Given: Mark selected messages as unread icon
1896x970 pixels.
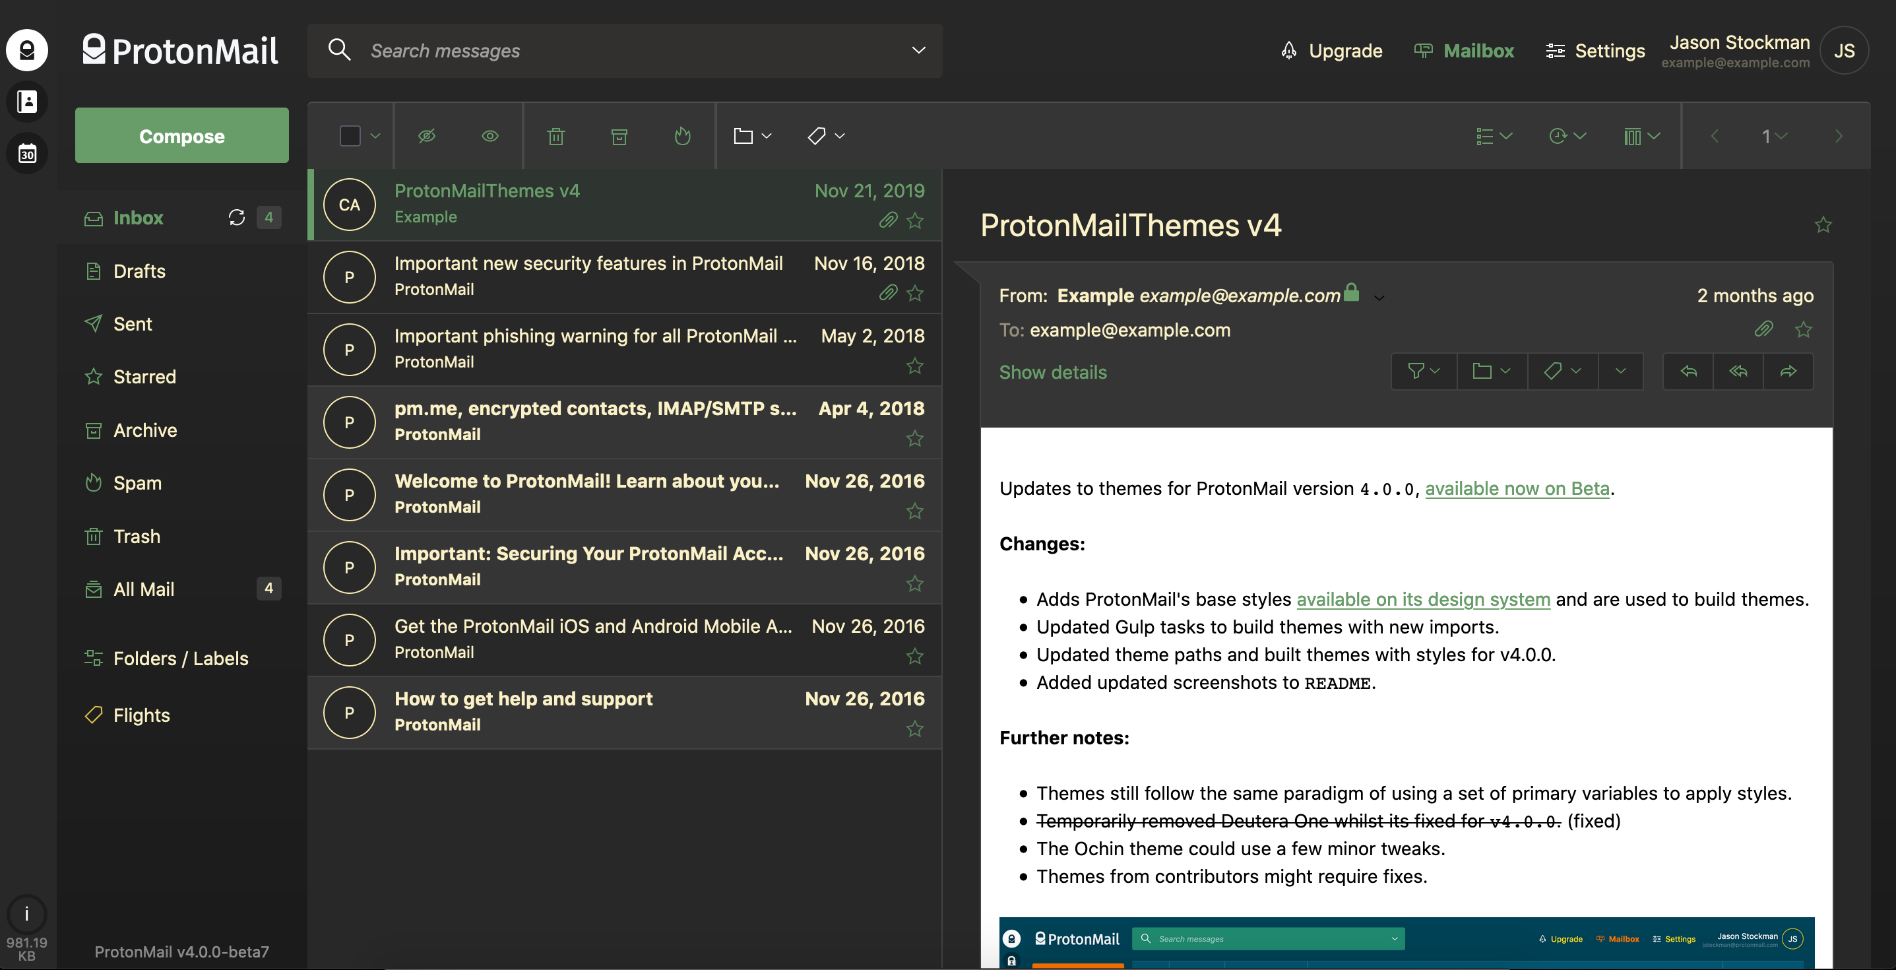Looking at the screenshot, I should [x=427, y=136].
